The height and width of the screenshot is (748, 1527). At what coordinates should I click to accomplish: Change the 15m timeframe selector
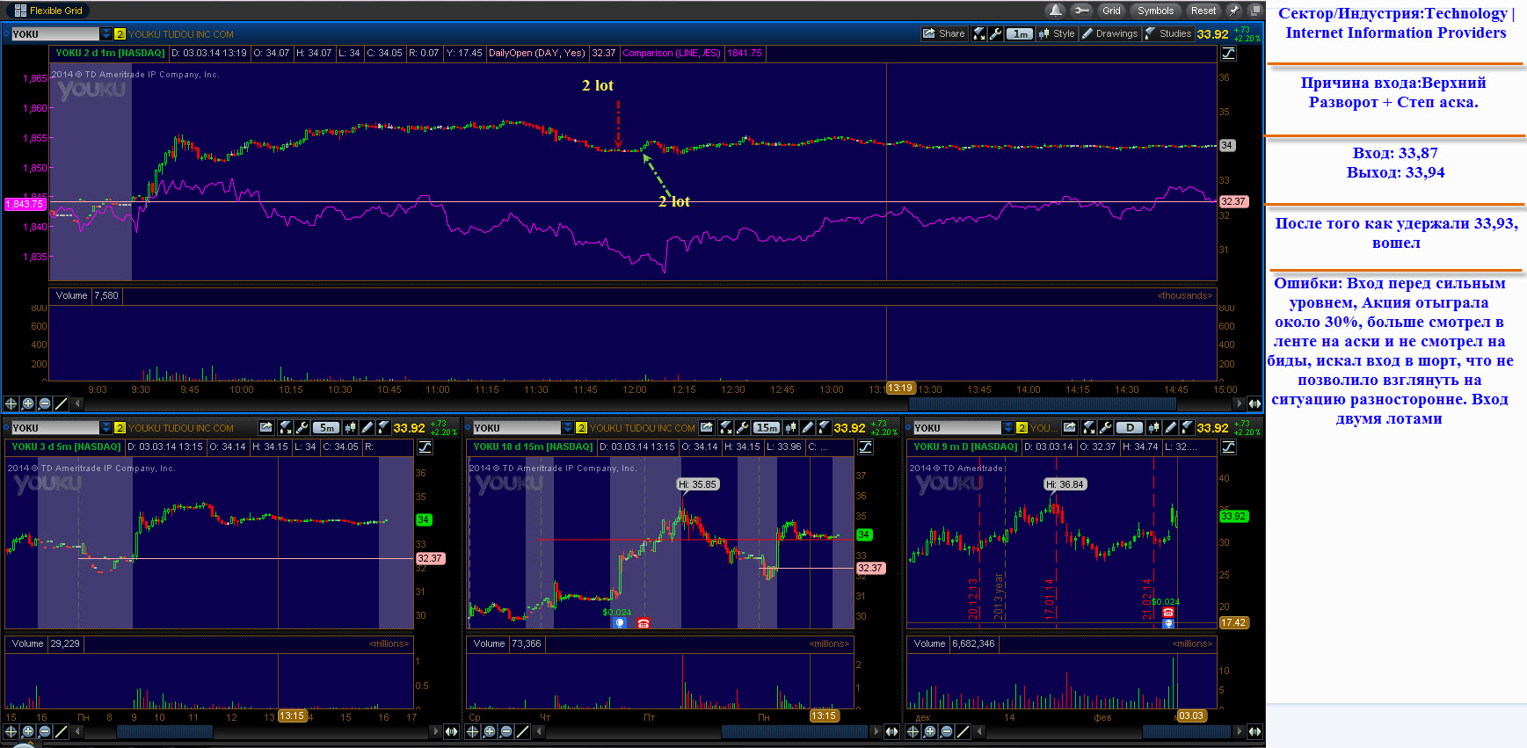point(767,427)
